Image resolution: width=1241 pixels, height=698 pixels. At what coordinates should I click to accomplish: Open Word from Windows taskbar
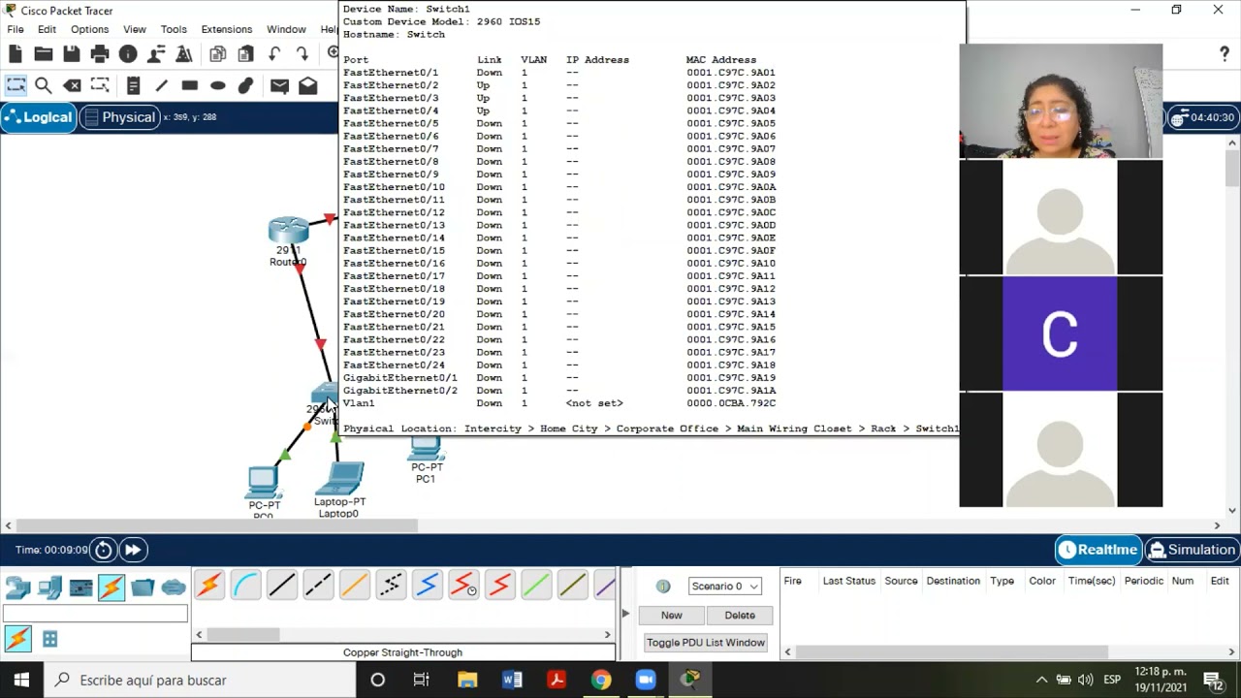click(512, 680)
